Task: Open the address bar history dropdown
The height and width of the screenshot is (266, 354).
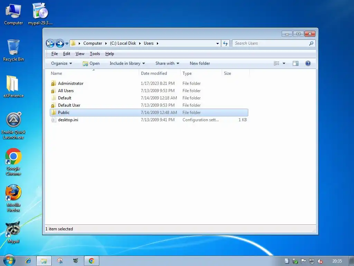Action: (x=217, y=43)
